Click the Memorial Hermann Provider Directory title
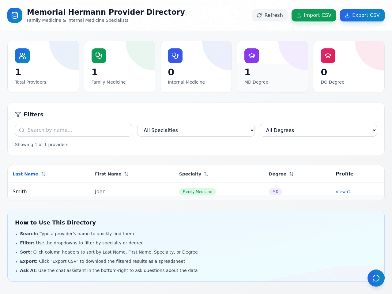Viewport: 392px width, 294px height. 106,12
